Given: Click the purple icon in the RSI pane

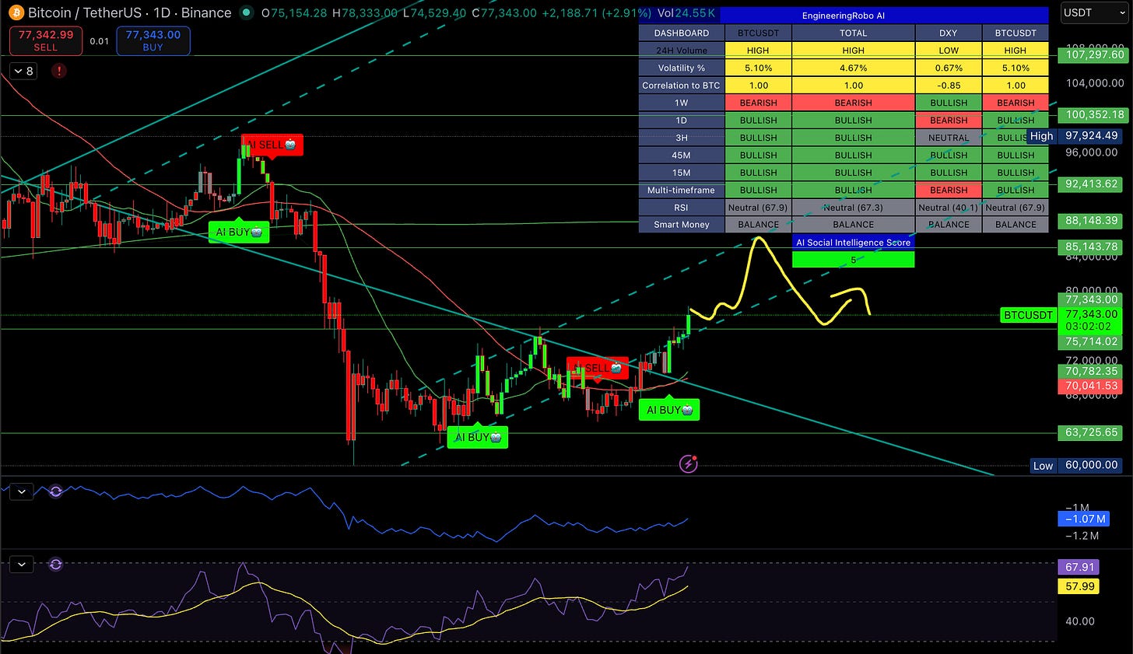Looking at the screenshot, I should pyautogui.click(x=56, y=565).
